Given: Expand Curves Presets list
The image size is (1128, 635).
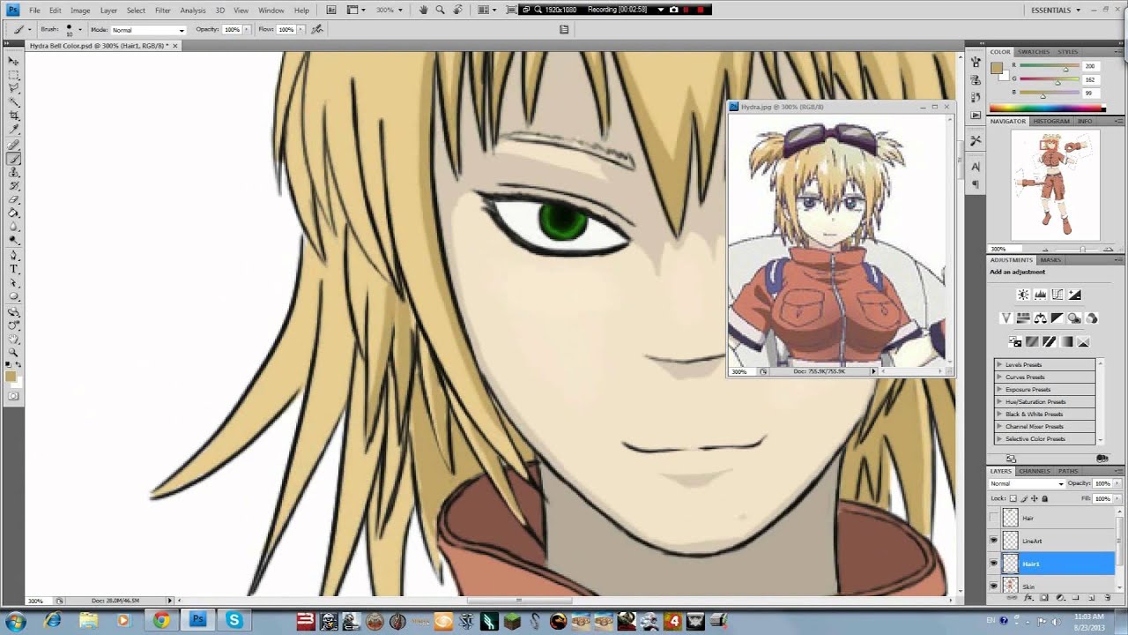Looking at the screenshot, I should [999, 377].
